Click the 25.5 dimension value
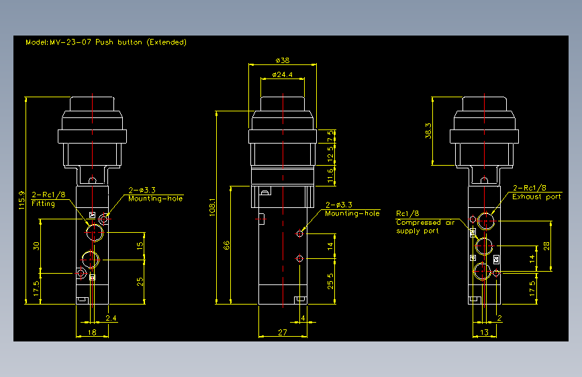The width and height of the screenshot is (582, 377). (x=330, y=282)
